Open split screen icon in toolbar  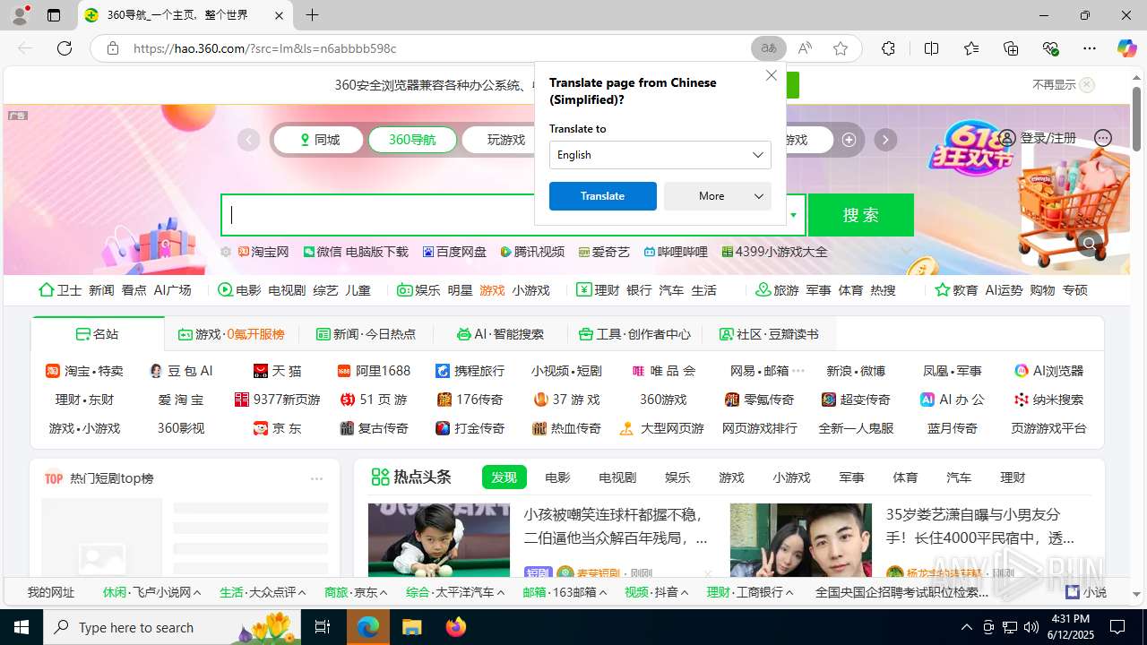[x=932, y=48]
